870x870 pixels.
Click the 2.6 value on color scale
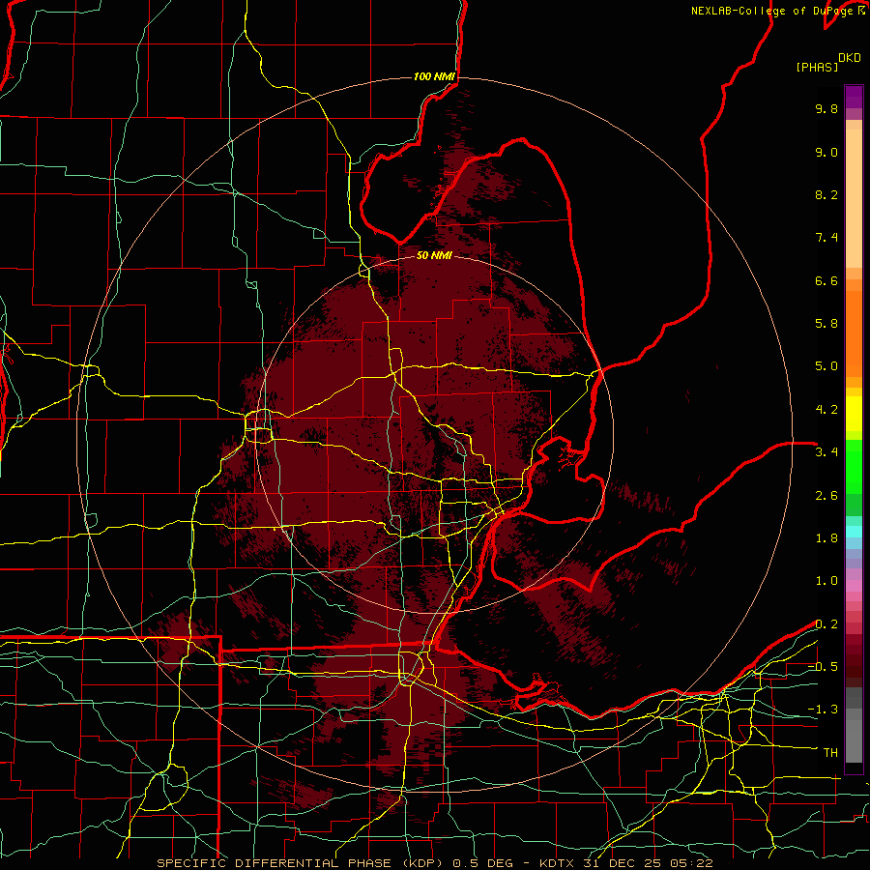point(826,496)
